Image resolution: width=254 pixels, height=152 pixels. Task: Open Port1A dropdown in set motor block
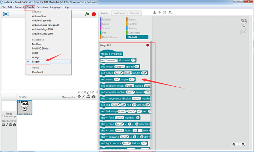[x=120, y=66]
